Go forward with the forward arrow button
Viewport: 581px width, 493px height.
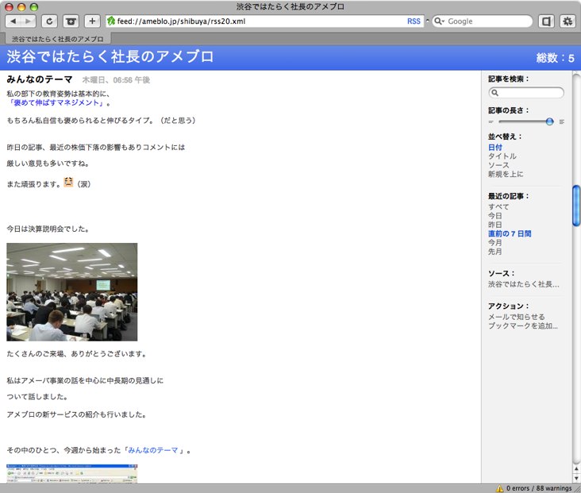click(28, 21)
